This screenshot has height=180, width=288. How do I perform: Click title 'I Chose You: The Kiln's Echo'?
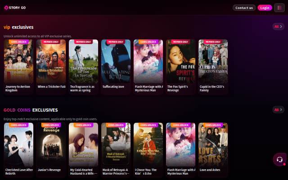146,171
